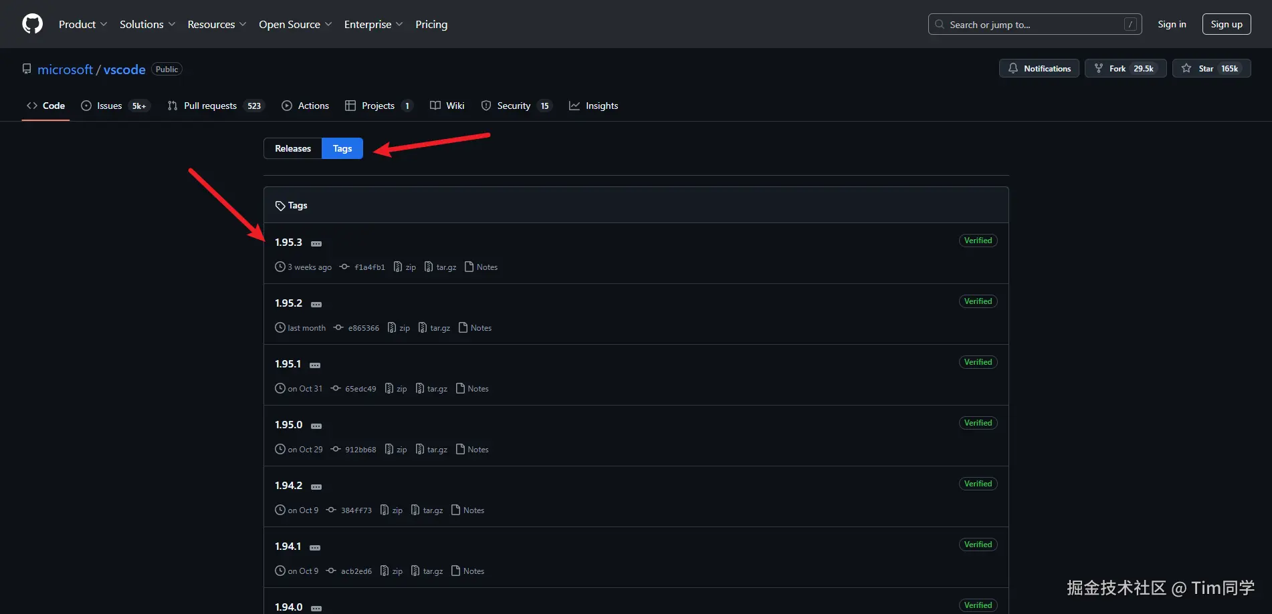Select the Tags view toggle
1272x614 pixels.
click(342, 148)
